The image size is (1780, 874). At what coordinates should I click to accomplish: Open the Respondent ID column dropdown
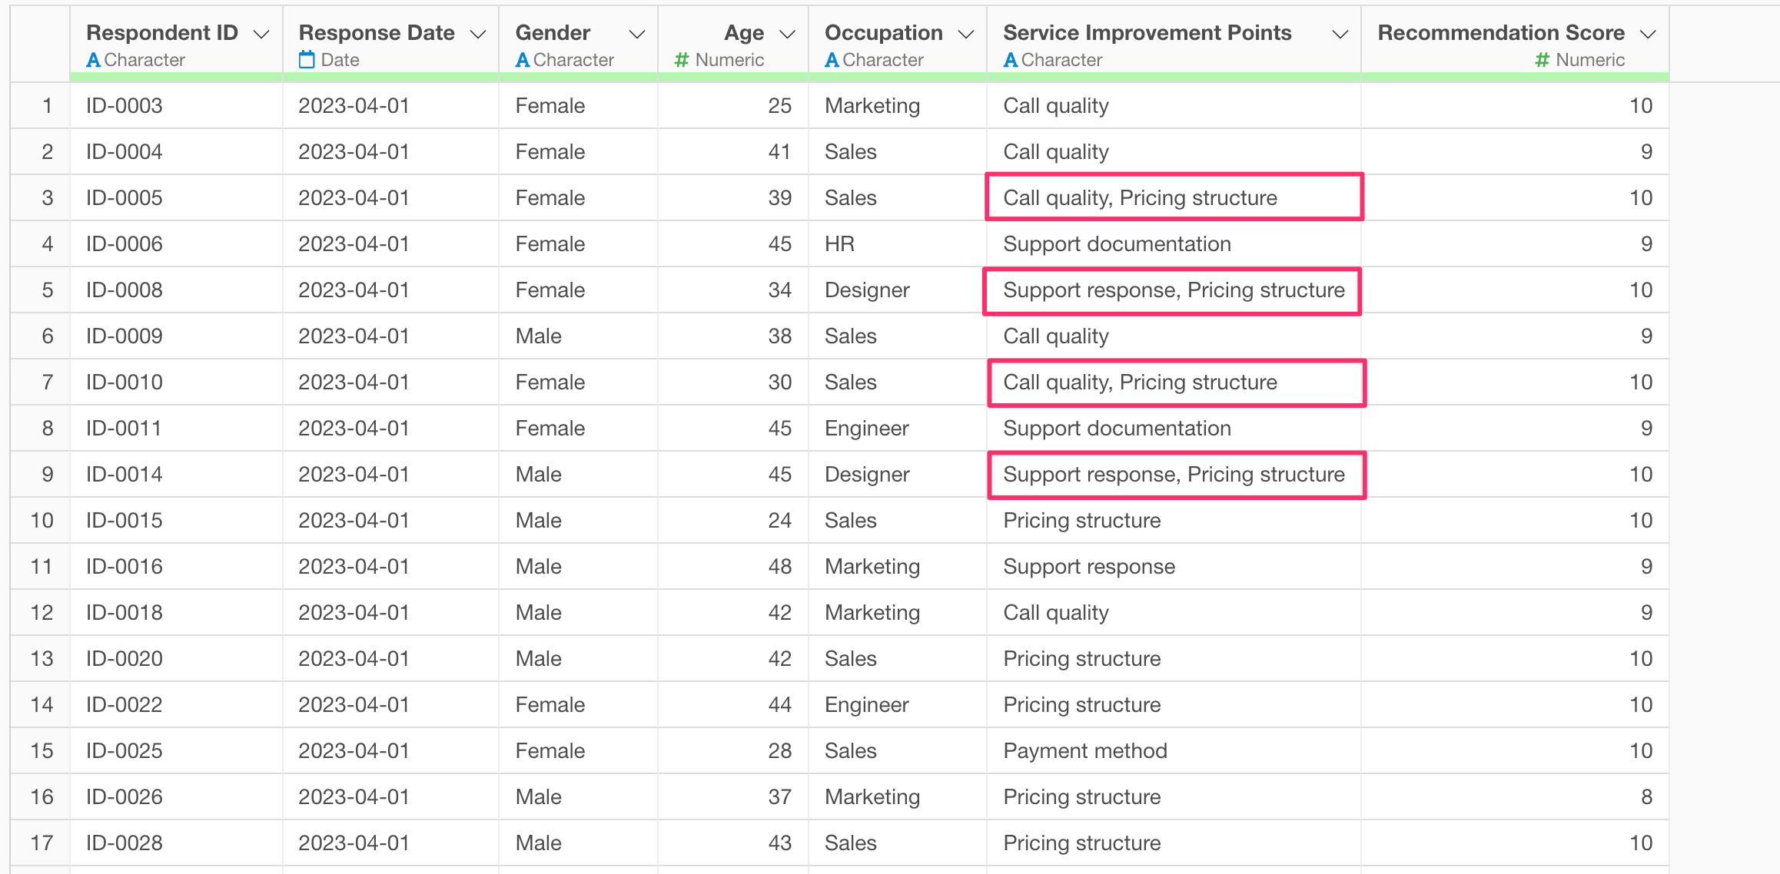tap(261, 35)
